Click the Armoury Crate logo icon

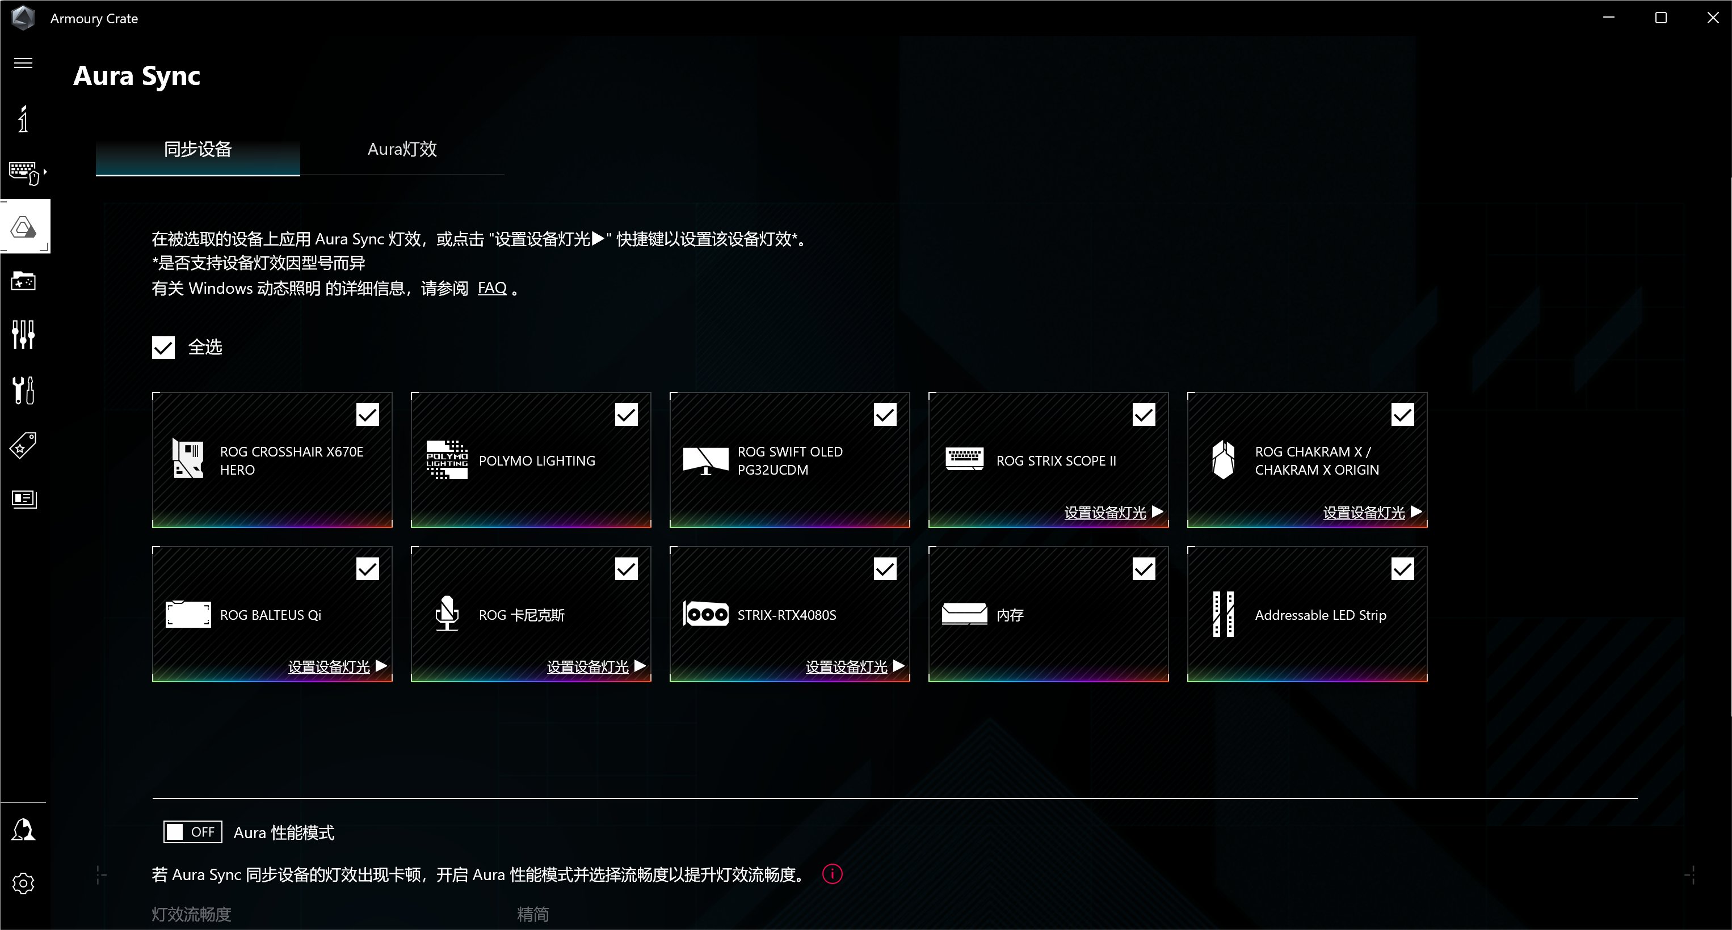pos(23,18)
